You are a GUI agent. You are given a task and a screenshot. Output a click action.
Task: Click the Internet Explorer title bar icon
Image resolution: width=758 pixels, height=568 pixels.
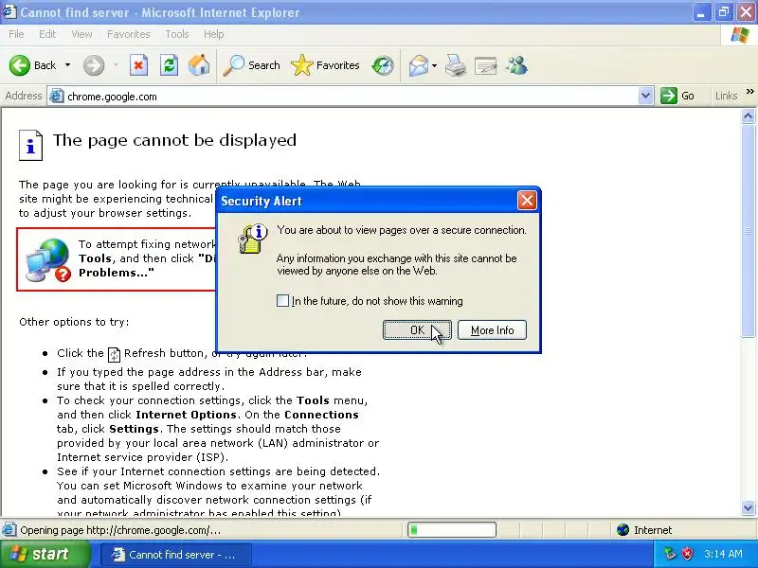(x=9, y=11)
